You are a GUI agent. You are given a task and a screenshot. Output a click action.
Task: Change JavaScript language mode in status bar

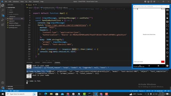coord(159,91)
